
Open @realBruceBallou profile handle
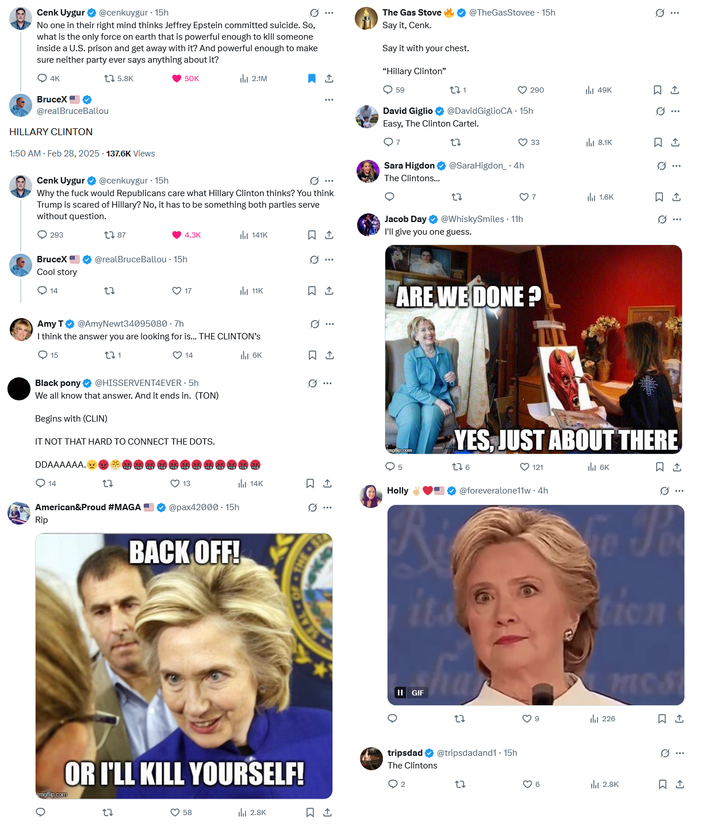pyautogui.click(x=72, y=111)
